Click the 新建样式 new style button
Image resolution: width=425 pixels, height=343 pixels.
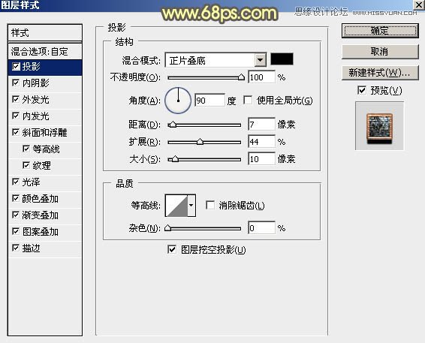[x=380, y=73]
